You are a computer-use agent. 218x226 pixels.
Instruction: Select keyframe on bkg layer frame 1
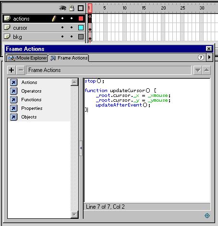pyautogui.click(x=90, y=36)
